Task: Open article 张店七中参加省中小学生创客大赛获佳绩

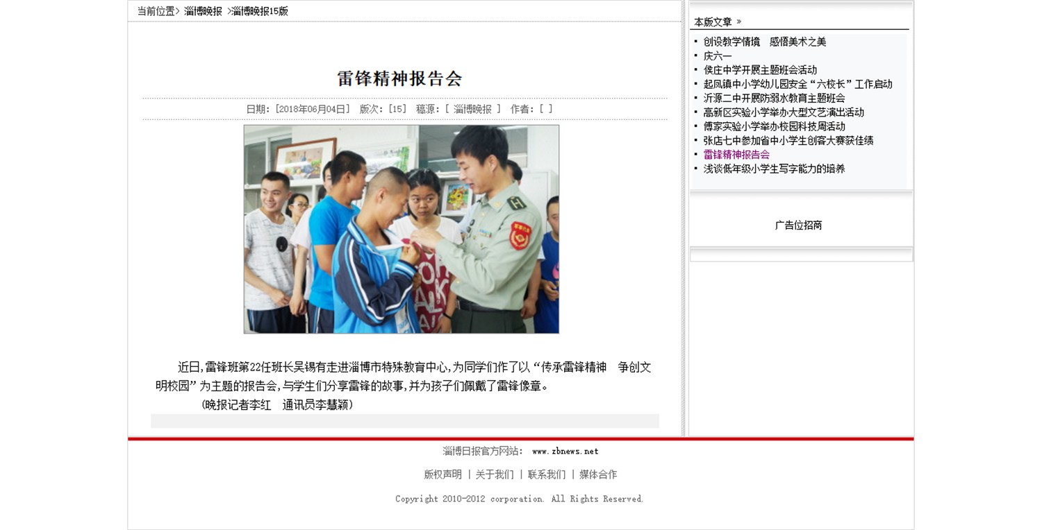Action: (788, 141)
